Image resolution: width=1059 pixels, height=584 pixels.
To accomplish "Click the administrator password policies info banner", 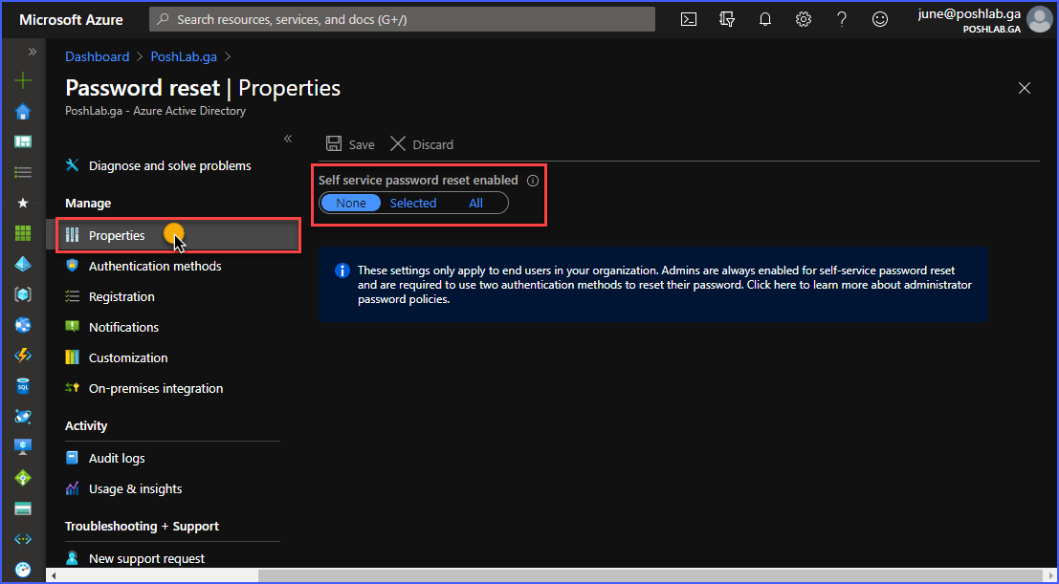I will [x=653, y=284].
